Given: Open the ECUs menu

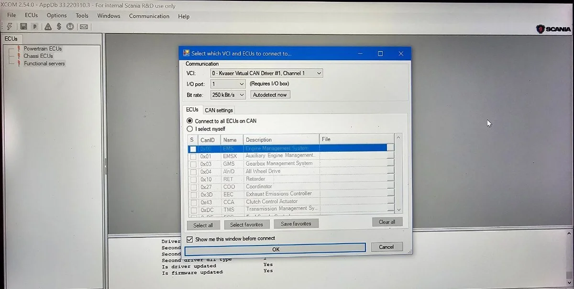Looking at the screenshot, I should coord(31,15).
